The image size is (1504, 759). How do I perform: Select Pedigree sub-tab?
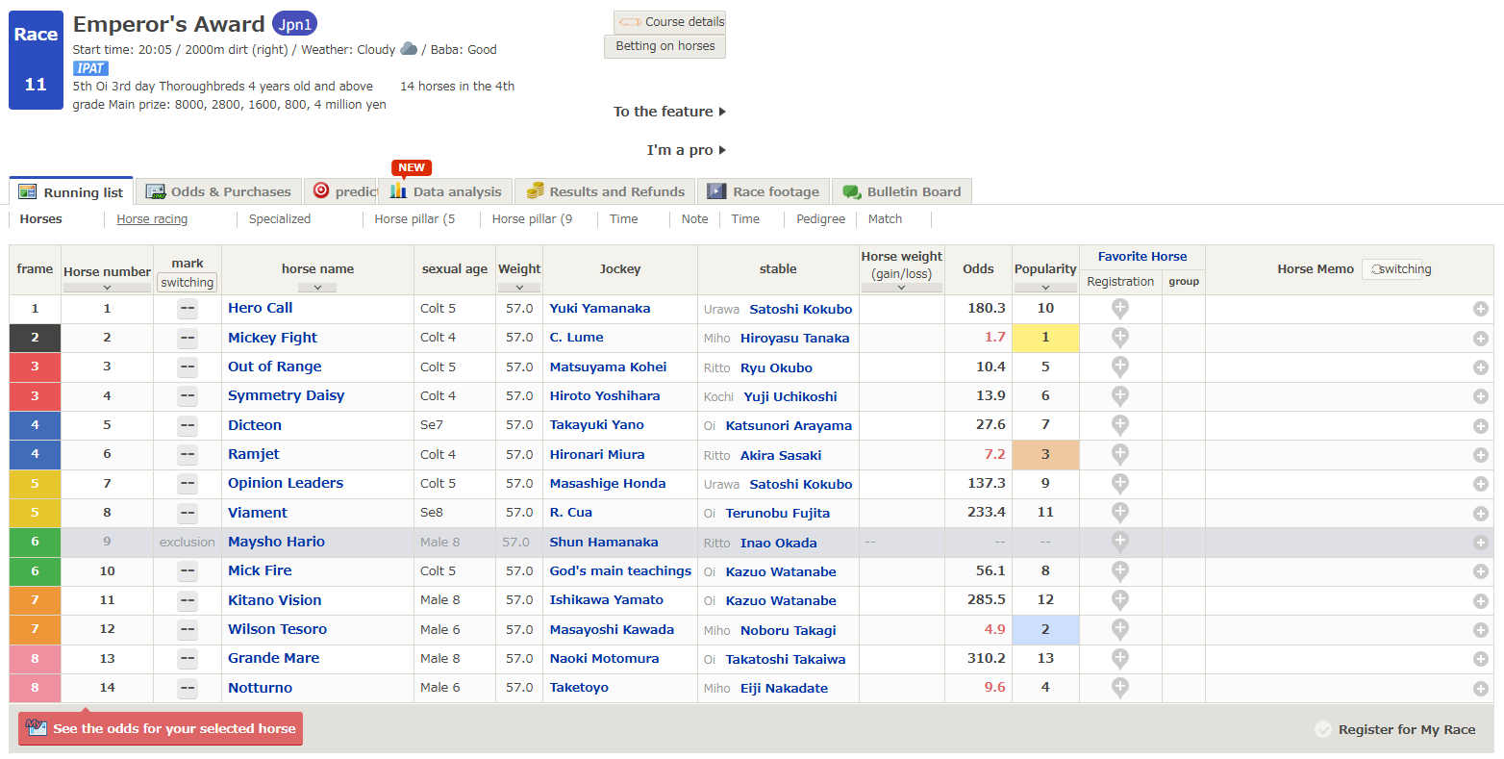(820, 219)
